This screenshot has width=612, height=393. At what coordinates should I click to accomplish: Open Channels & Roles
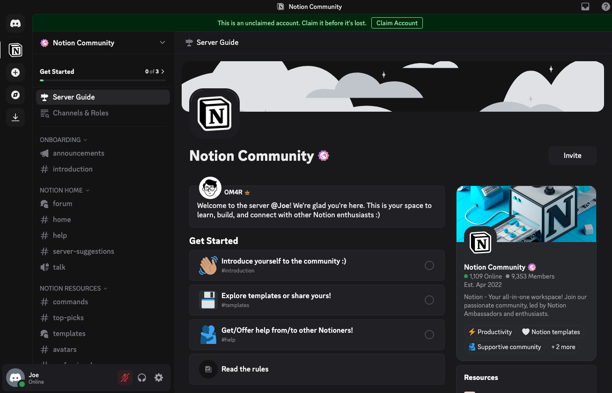pos(103,113)
